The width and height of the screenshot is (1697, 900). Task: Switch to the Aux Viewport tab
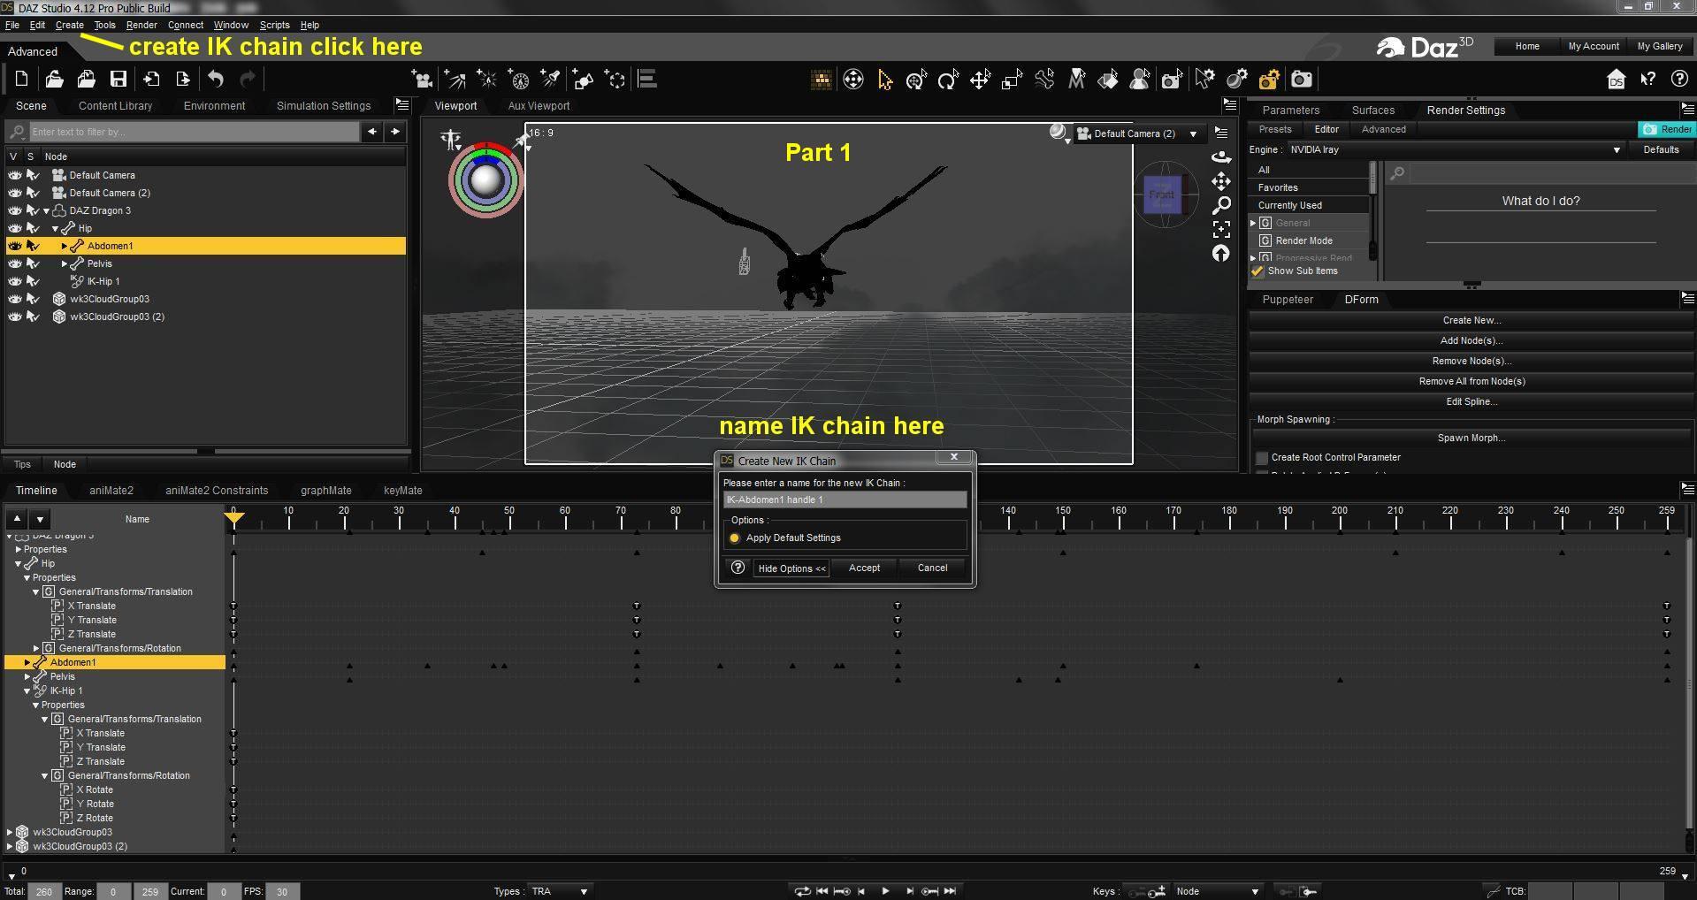[539, 106]
